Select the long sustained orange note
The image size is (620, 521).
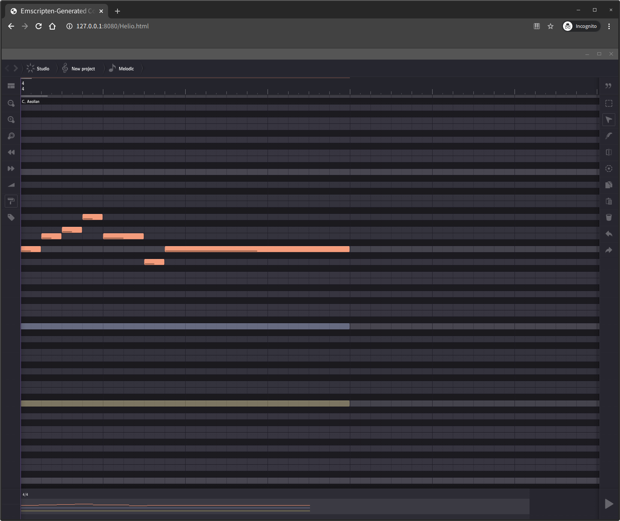[x=257, y=249]
